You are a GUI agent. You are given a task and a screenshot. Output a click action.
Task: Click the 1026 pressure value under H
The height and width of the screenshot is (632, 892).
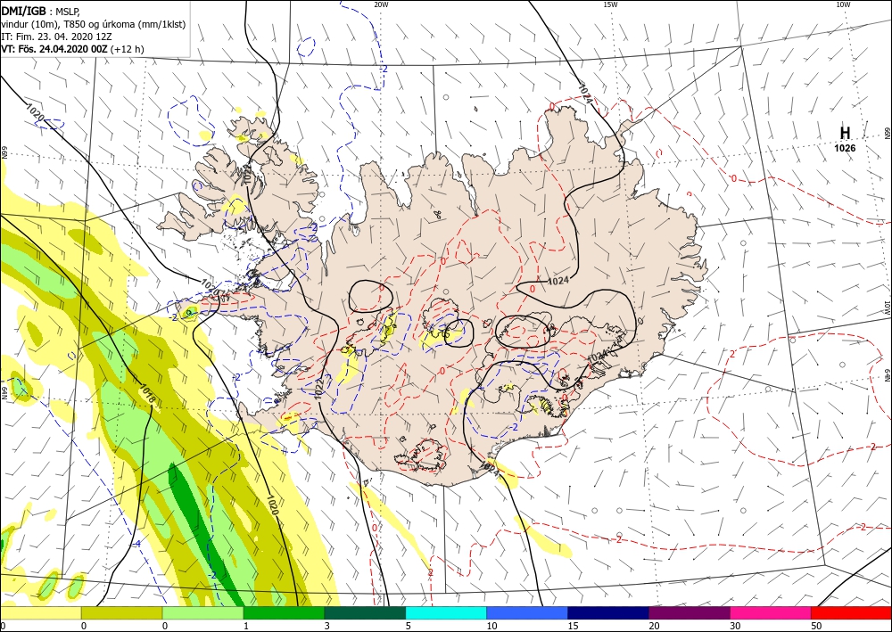coord(845,148)
